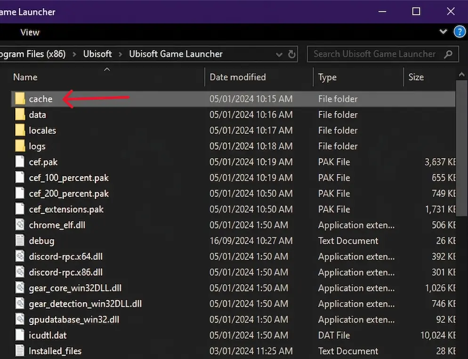Expand breadcrumb arrow after Ubisoft

pyautogui.click(x=120, y=54)
